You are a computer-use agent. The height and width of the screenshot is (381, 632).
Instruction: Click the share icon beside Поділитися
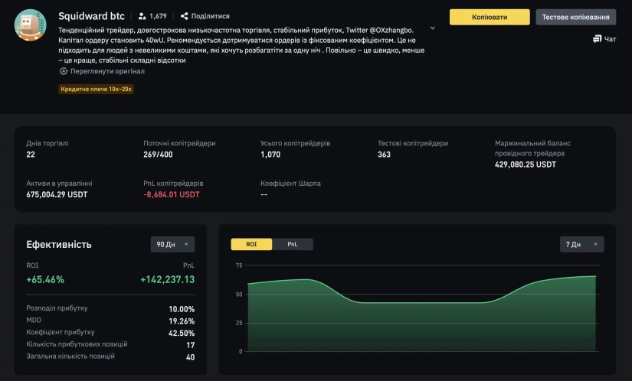coord(184,16)
